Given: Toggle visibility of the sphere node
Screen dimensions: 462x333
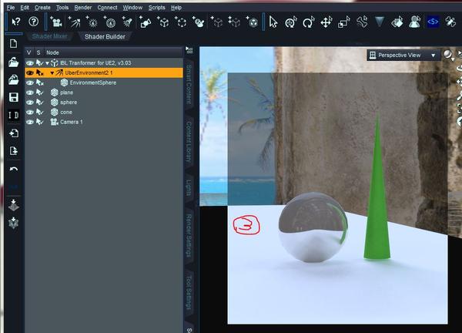Looking at the screenshot, I should (29, 103).
